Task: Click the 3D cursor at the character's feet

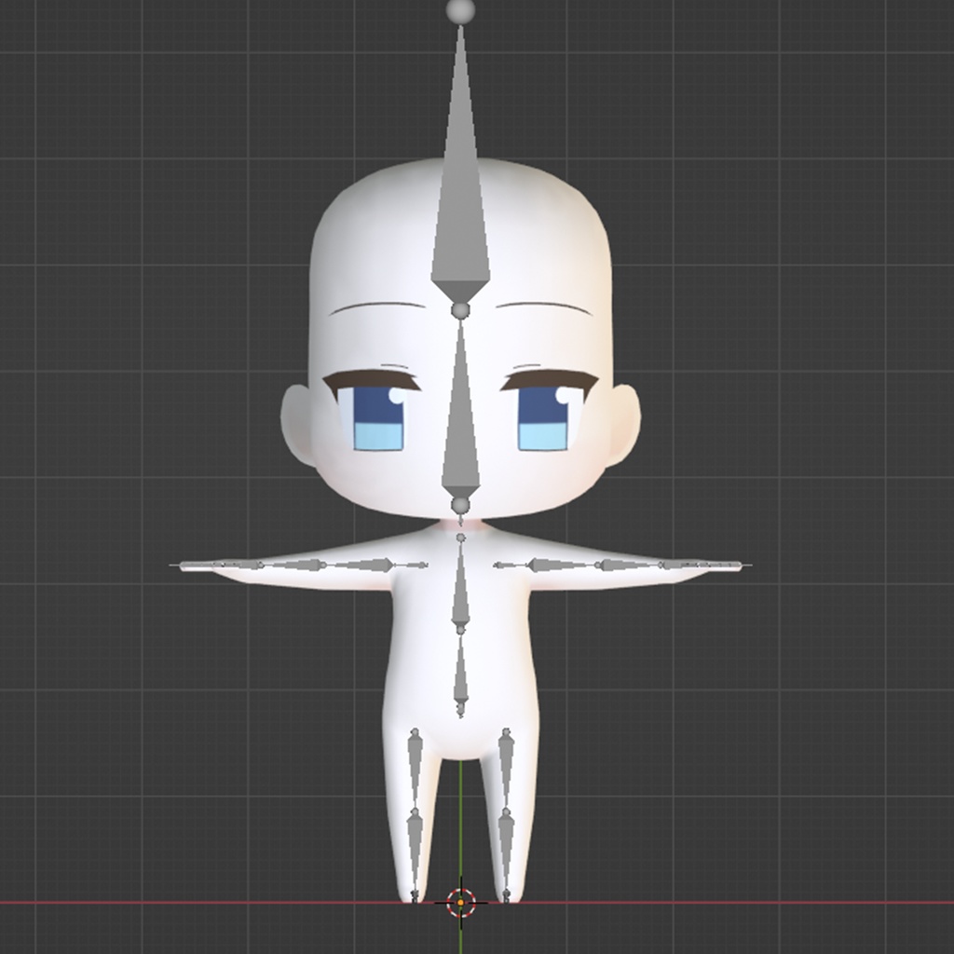Action: point(458,901)
